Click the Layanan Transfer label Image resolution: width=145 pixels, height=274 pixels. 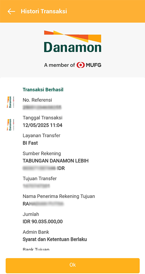point(42,135)
